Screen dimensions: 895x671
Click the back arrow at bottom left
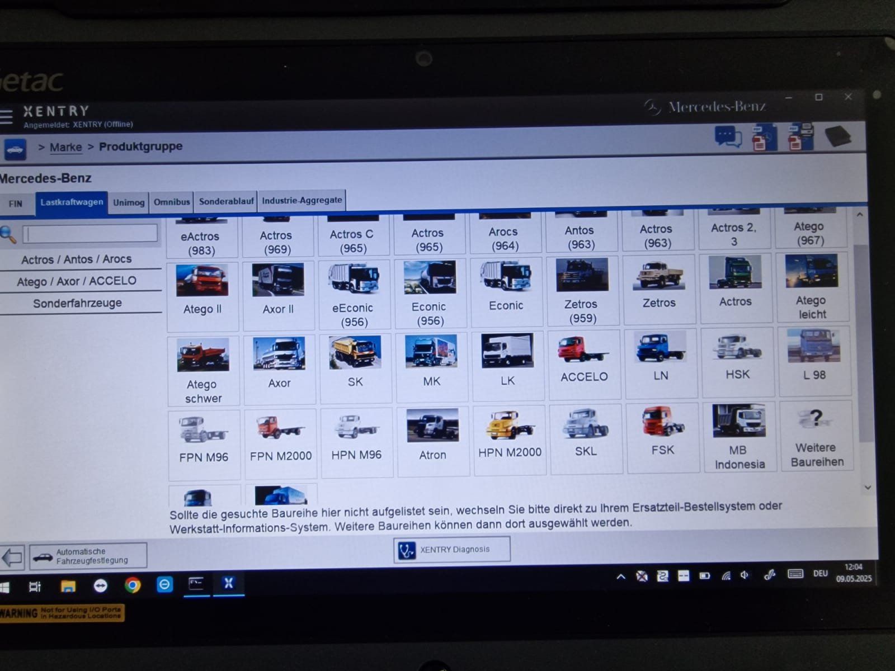(x=13, y=557)
